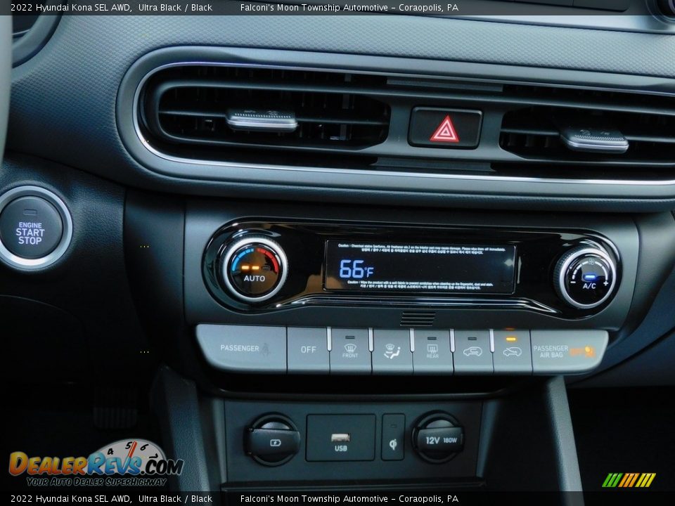
Task: Select the 66°F temperature readout
Action: click(356, 269)
